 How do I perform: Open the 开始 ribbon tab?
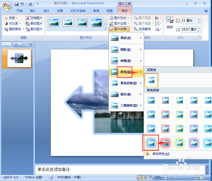(20, 11)
